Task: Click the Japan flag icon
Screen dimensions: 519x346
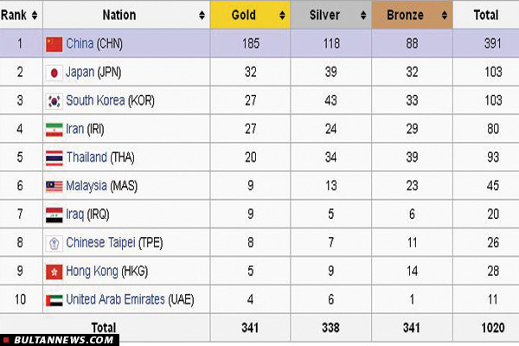Action: pos(54,73)
